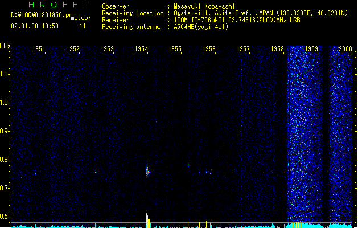Viewport: 358px width, 228px height.
Task: Click the HROFFT title text
Action: (58, 5)
